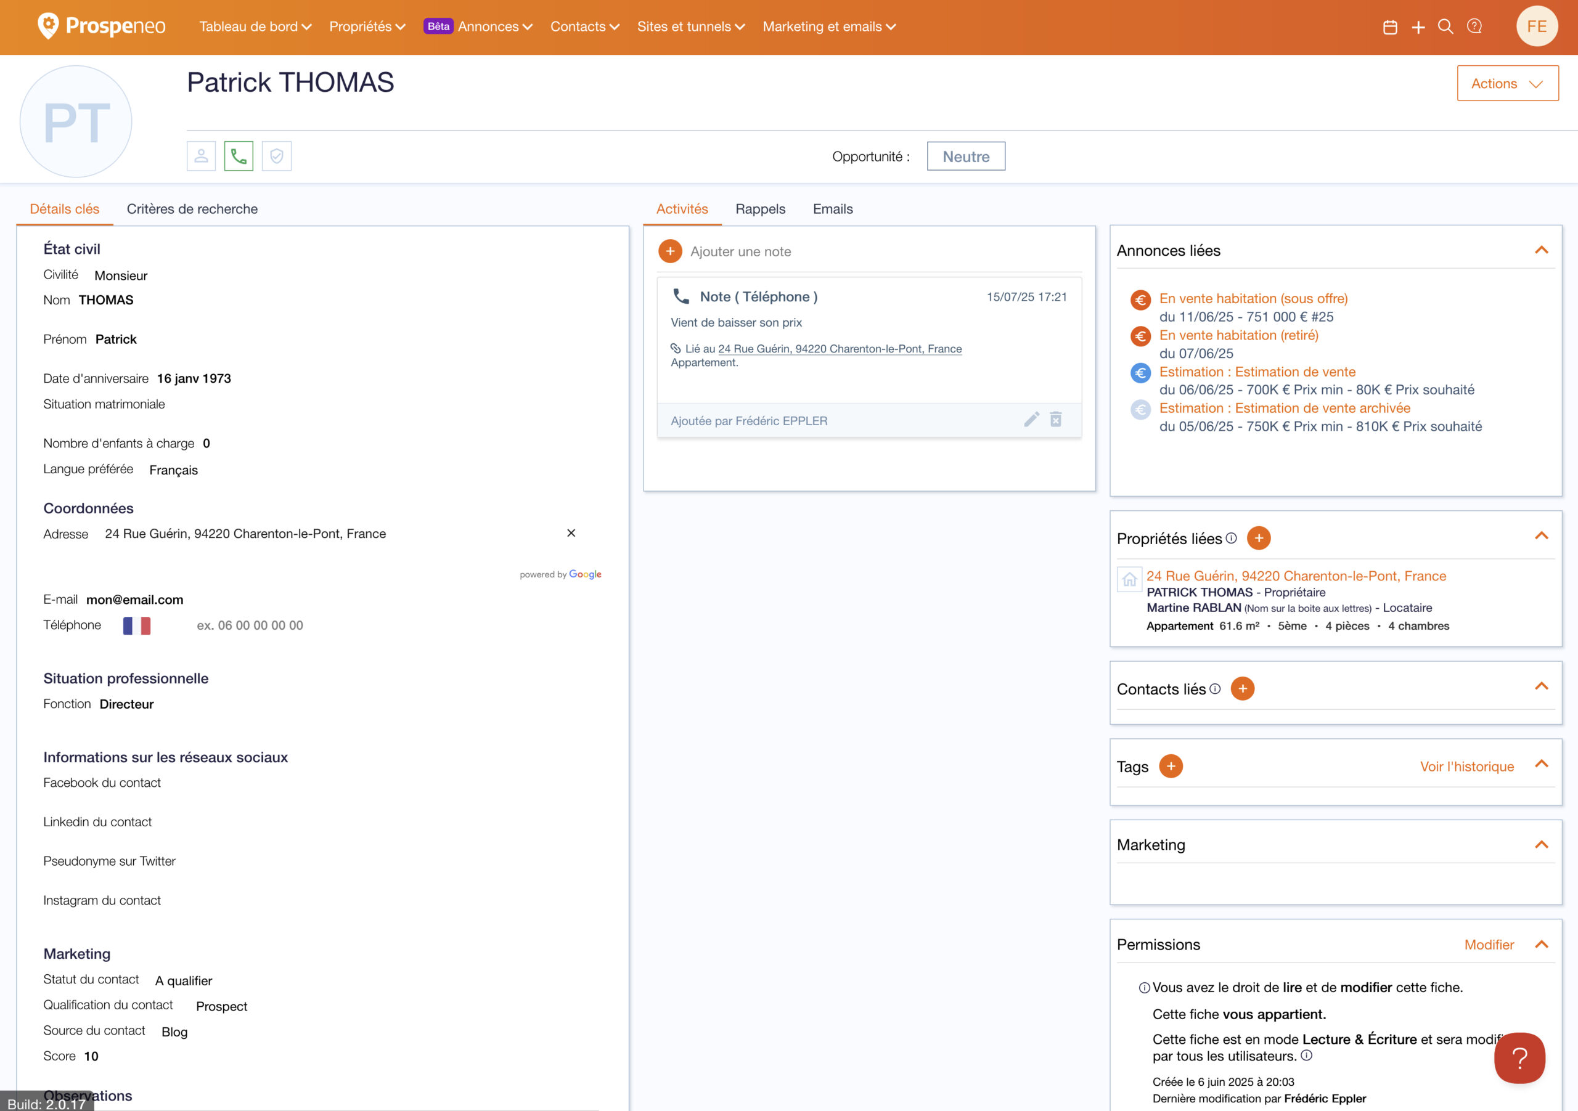The image size is (1578, 1111).
Task: Click Estimation : Estimation de vente link
Action: click(1257, 372)
